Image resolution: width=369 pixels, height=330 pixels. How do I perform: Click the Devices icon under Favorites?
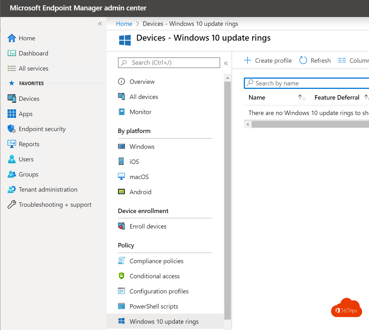tap(12, 99)
